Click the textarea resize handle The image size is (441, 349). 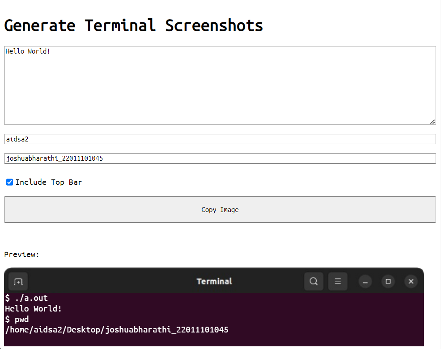(433, 121)
